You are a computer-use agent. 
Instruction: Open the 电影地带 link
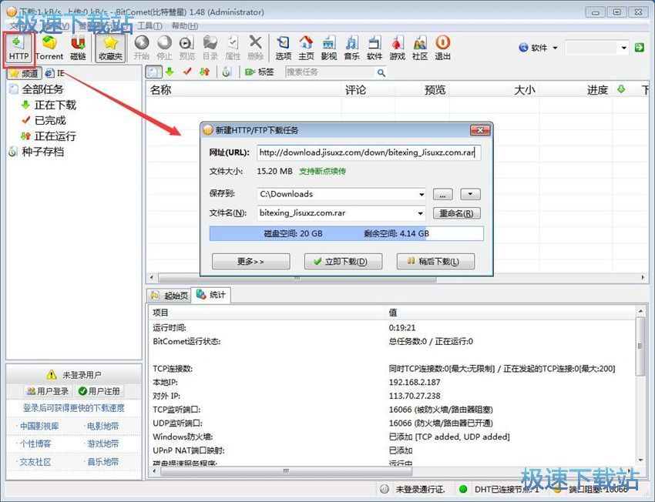[102, 426]
